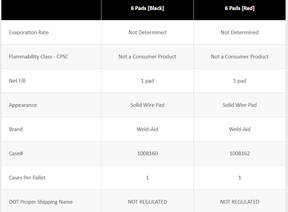288x212 pixels.
Task: Click case number 1008160
Action: pyautogui.click(x=147, y=154)
